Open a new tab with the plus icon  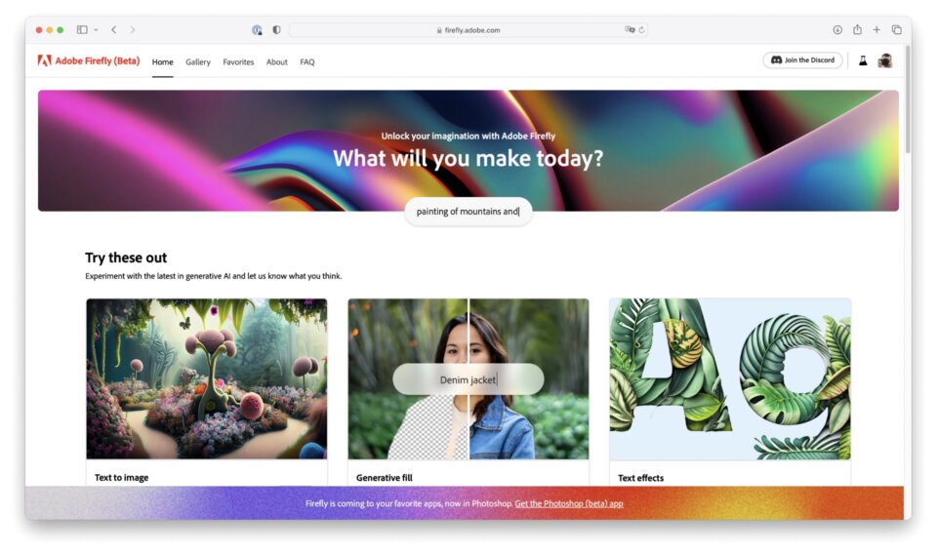876,29
